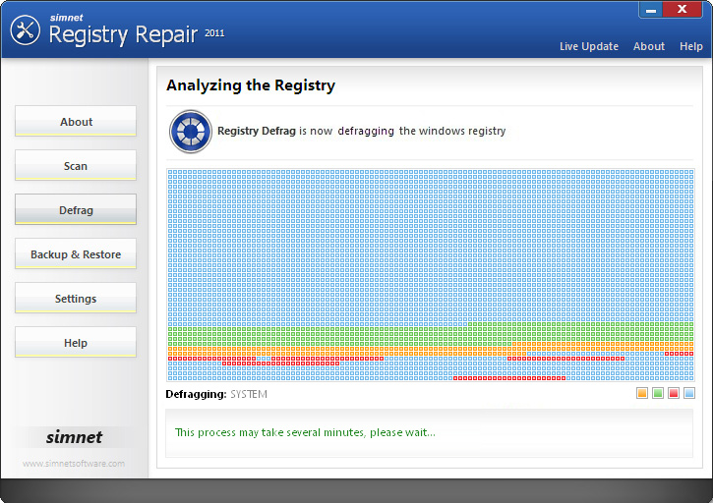This screenshot has height=503, width=713.
Task: Open the About sidebar section
Action: point(76,122)
